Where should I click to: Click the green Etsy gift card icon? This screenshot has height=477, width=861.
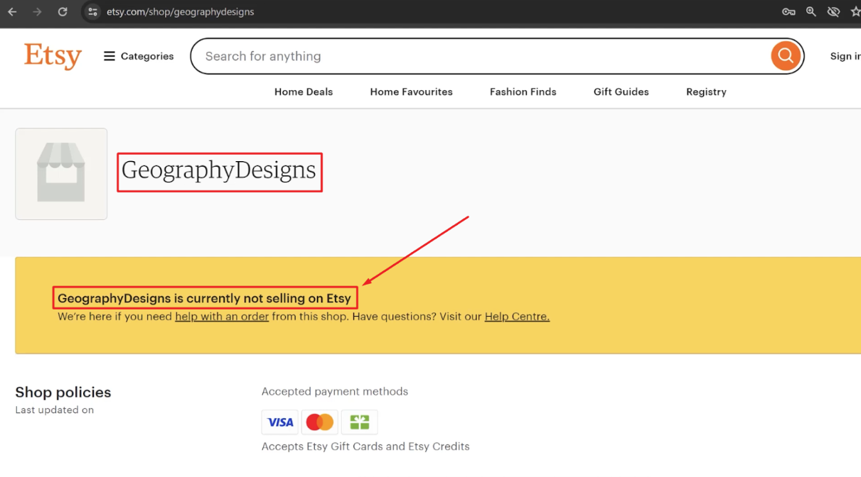tap(359, 422)
